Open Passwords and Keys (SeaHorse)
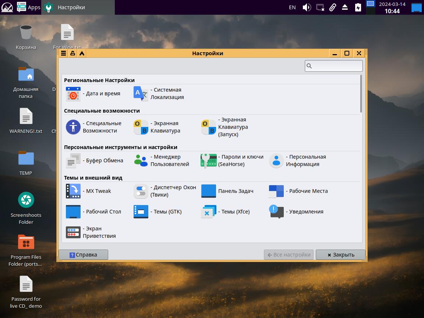The width and height of the screenshot is (424, 318). [x=208, y=161]
